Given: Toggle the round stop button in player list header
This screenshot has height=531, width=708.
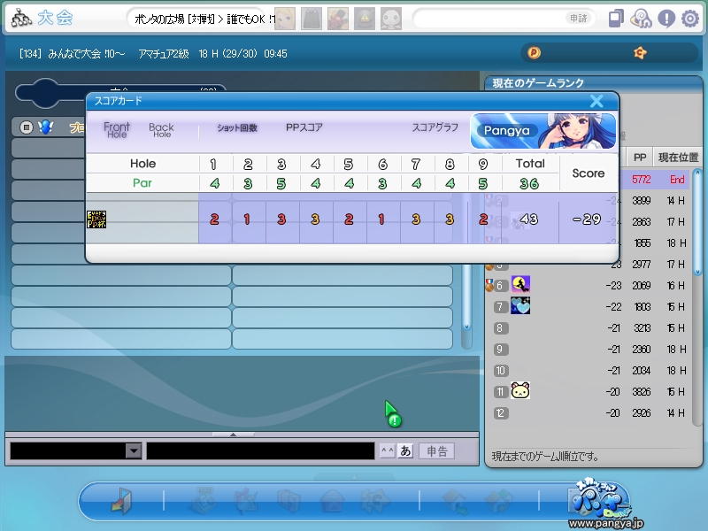Looking at the screenshot, I should click(x=27, y=127).
